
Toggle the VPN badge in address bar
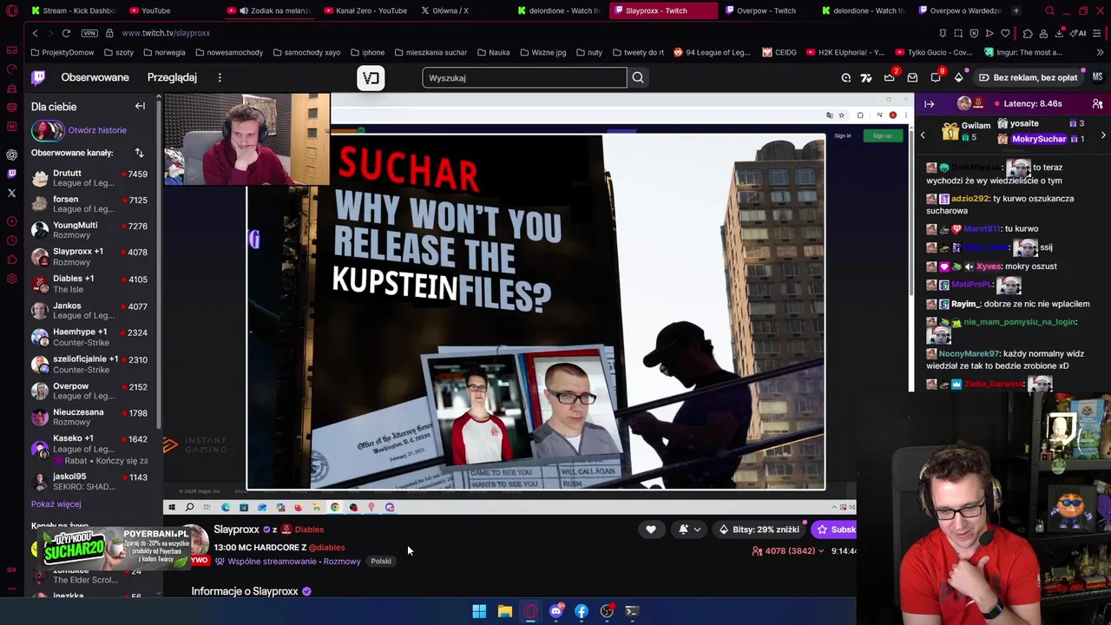click(x=90, y=33)
